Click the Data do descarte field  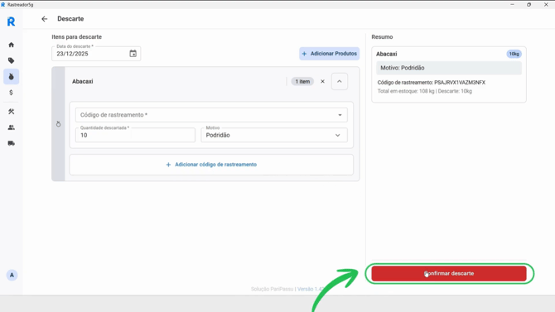click(x=96, y=54)
